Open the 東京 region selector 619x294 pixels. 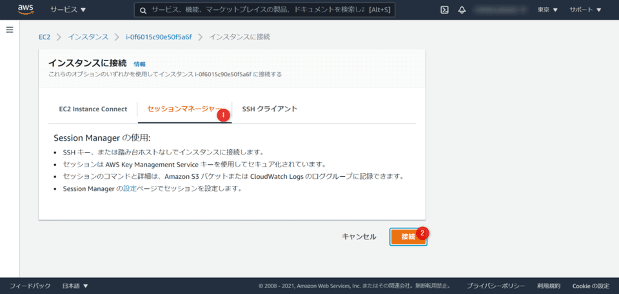[x=547, y=10]
